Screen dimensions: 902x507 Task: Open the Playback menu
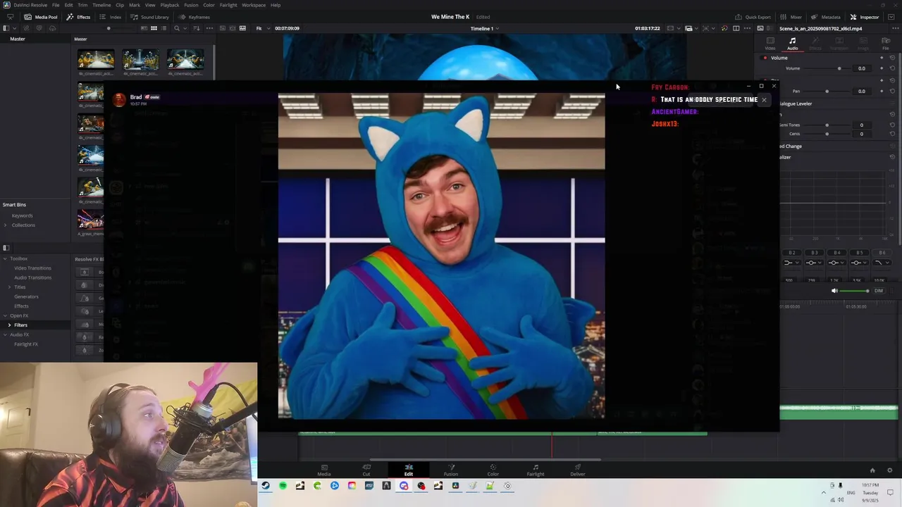point(170,5)
